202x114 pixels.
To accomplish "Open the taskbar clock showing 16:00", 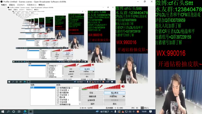I will (144, 111).
